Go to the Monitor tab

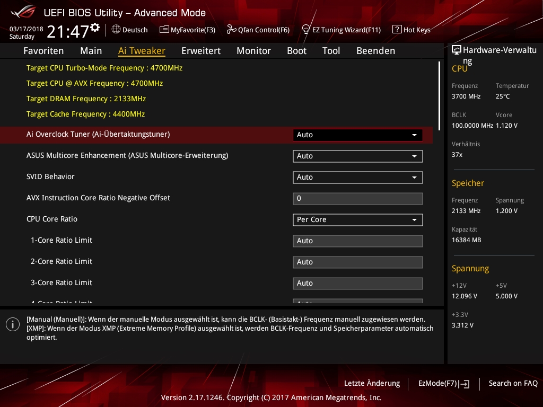tap(254, 51)
